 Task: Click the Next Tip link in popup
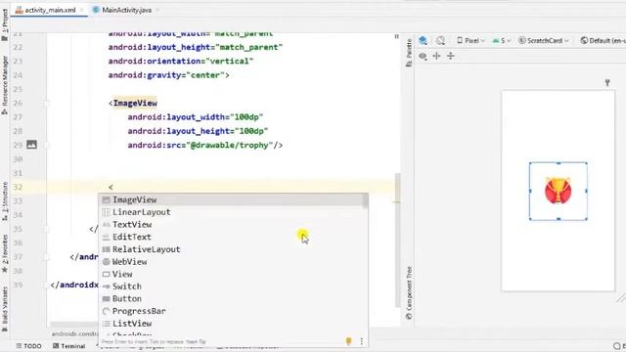(196, 341)
